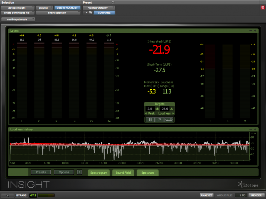Click the loop arrows icon below Targets

[x=169, y=120]
